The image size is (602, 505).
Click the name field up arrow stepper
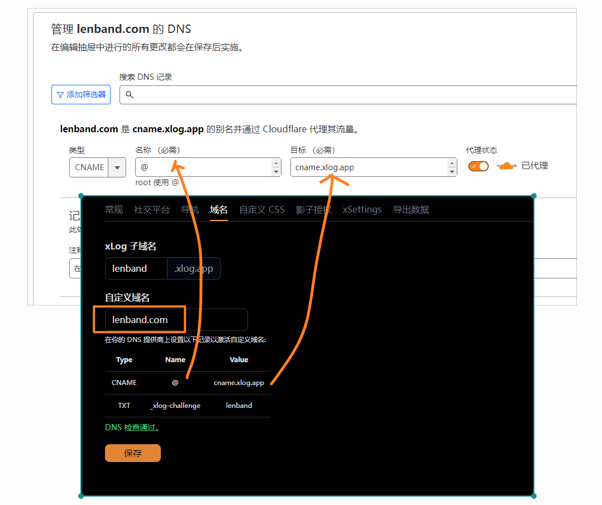276,163
